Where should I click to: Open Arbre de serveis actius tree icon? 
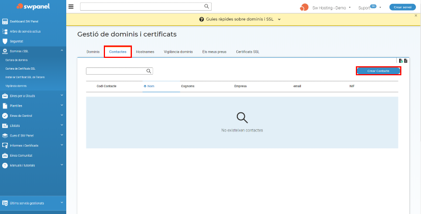click(x=5, y=31)
